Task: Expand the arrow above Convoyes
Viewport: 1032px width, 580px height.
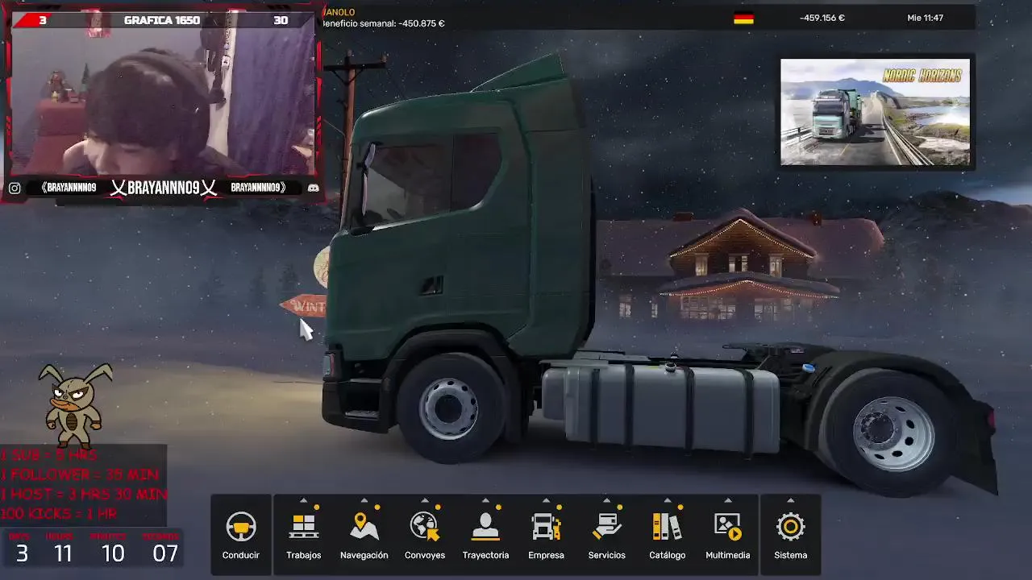Action: tap(425, 500)
